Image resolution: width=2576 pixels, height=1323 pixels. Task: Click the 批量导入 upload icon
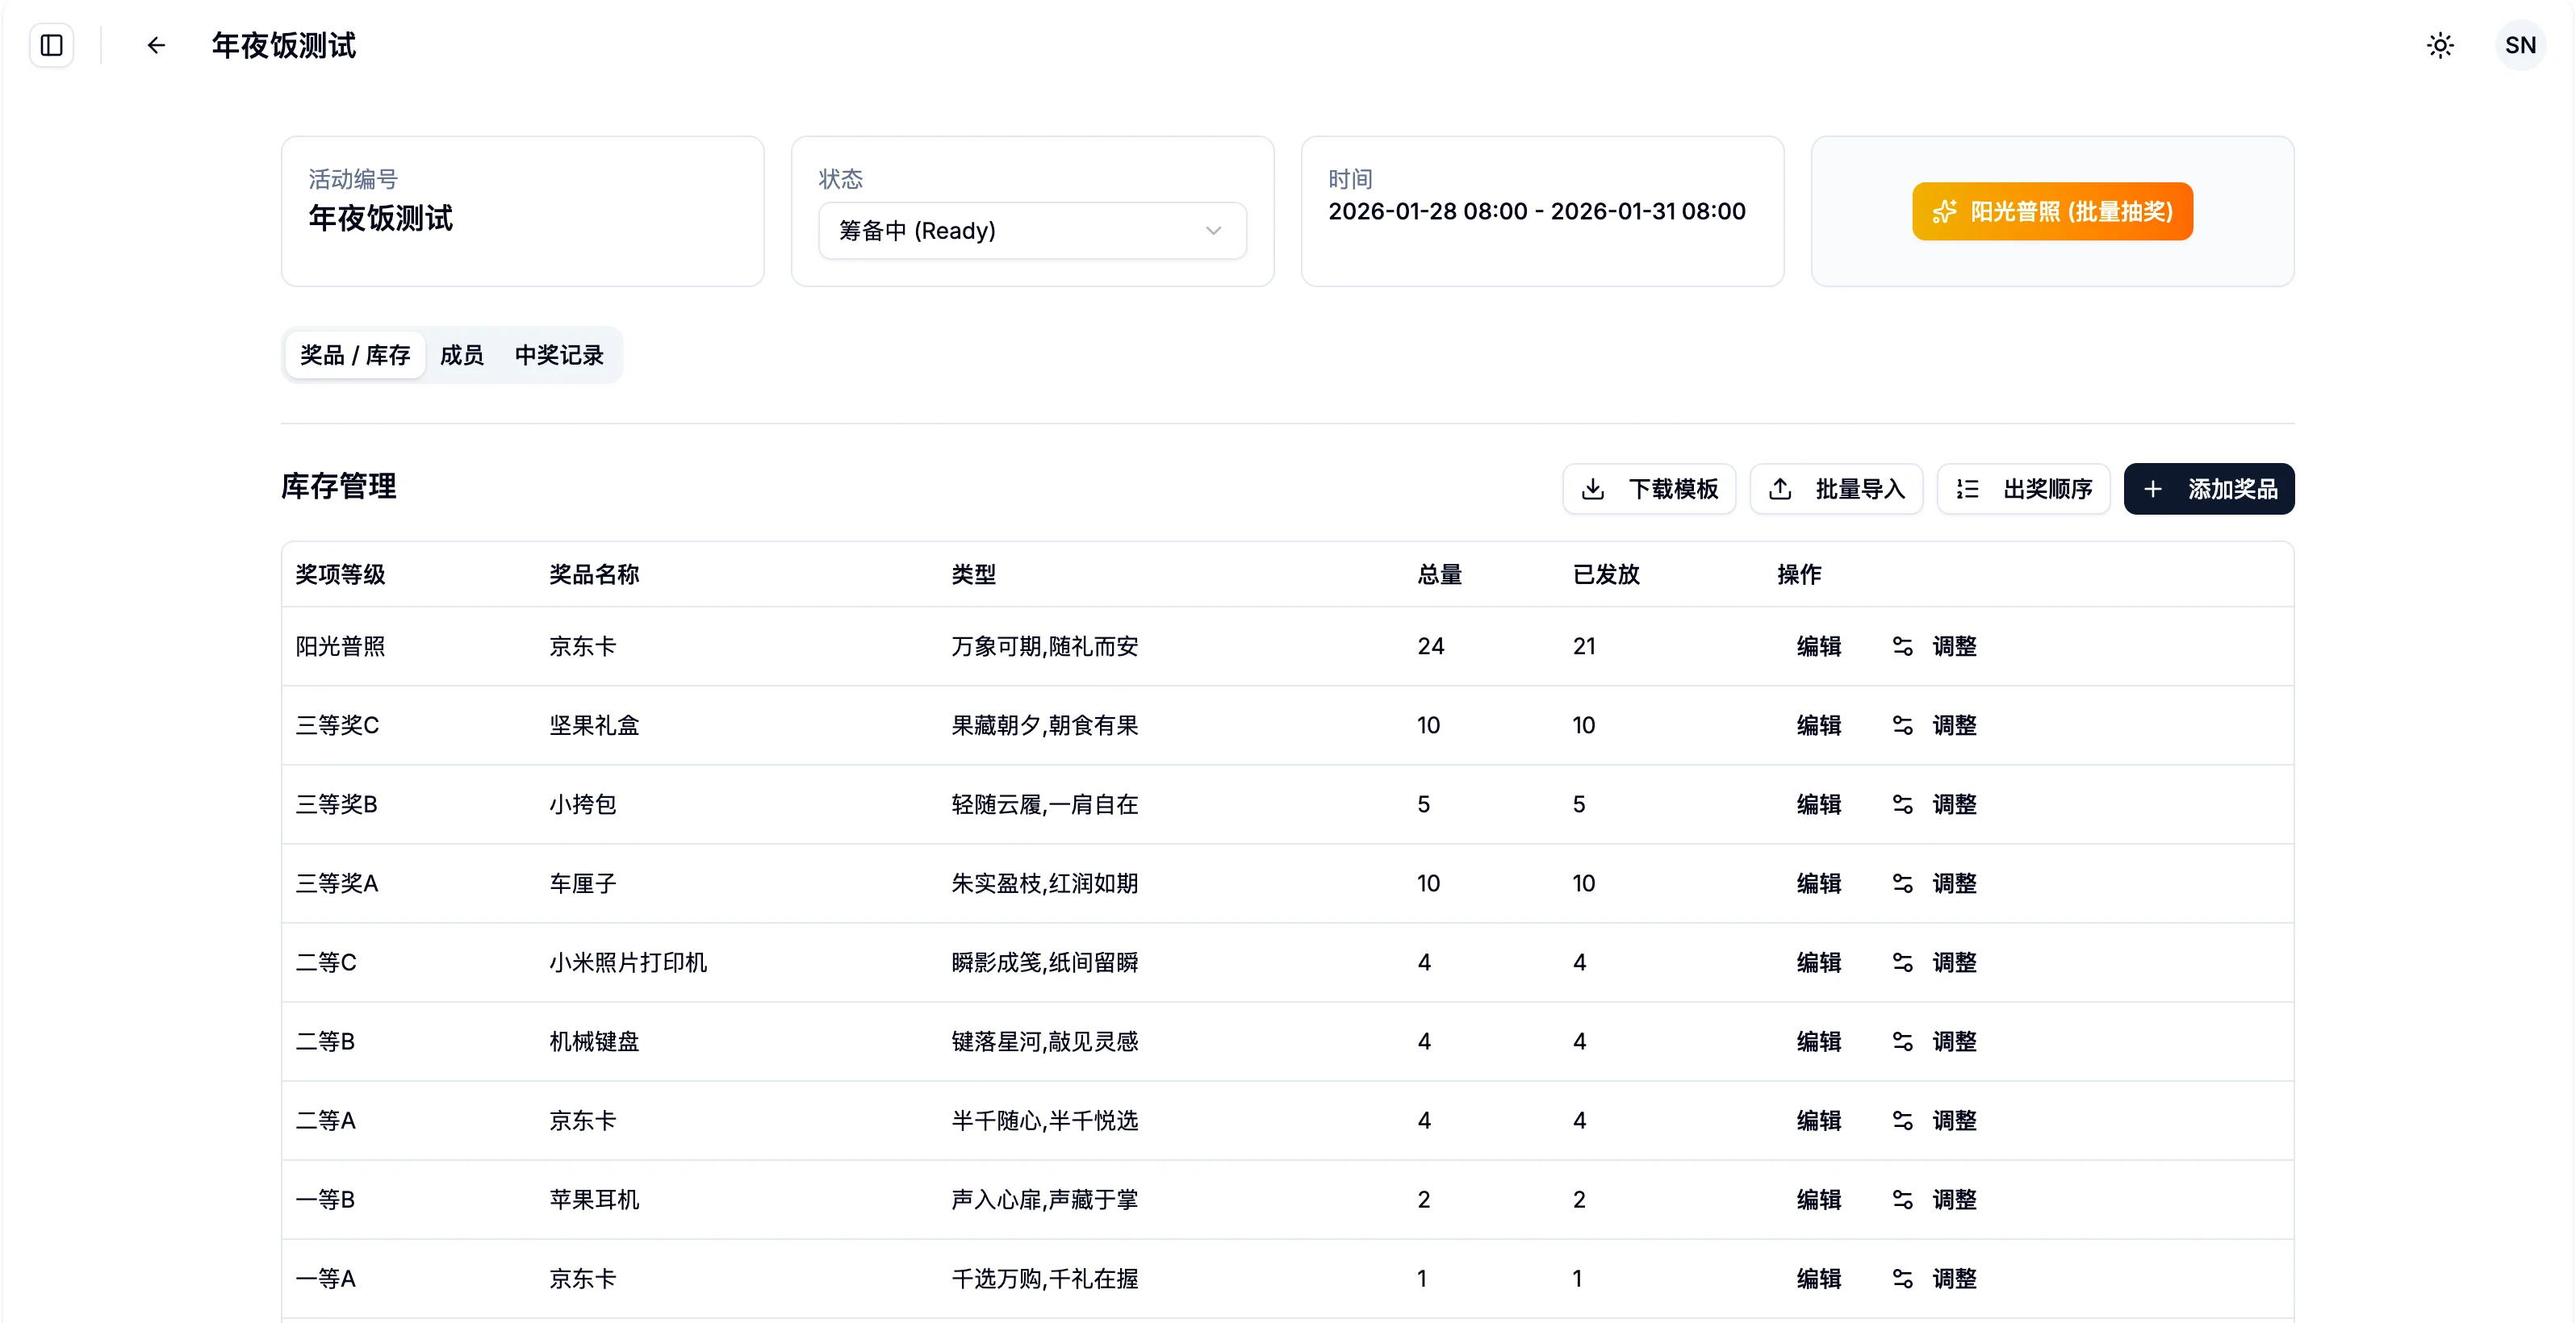1780,489
